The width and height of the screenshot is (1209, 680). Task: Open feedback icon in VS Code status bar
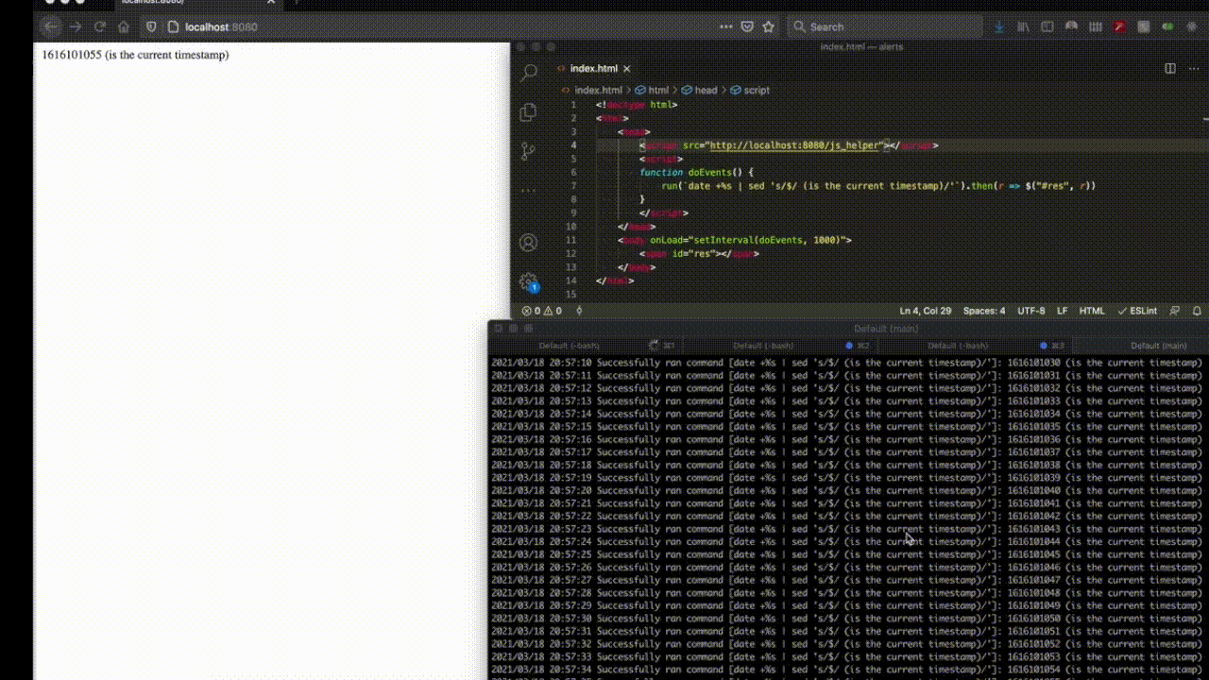[x=1175, y=311]
